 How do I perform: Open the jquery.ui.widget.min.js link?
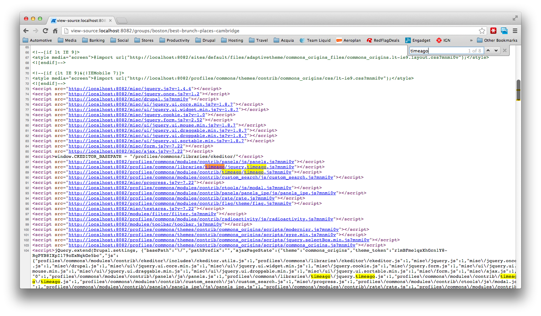coord(154,110)
